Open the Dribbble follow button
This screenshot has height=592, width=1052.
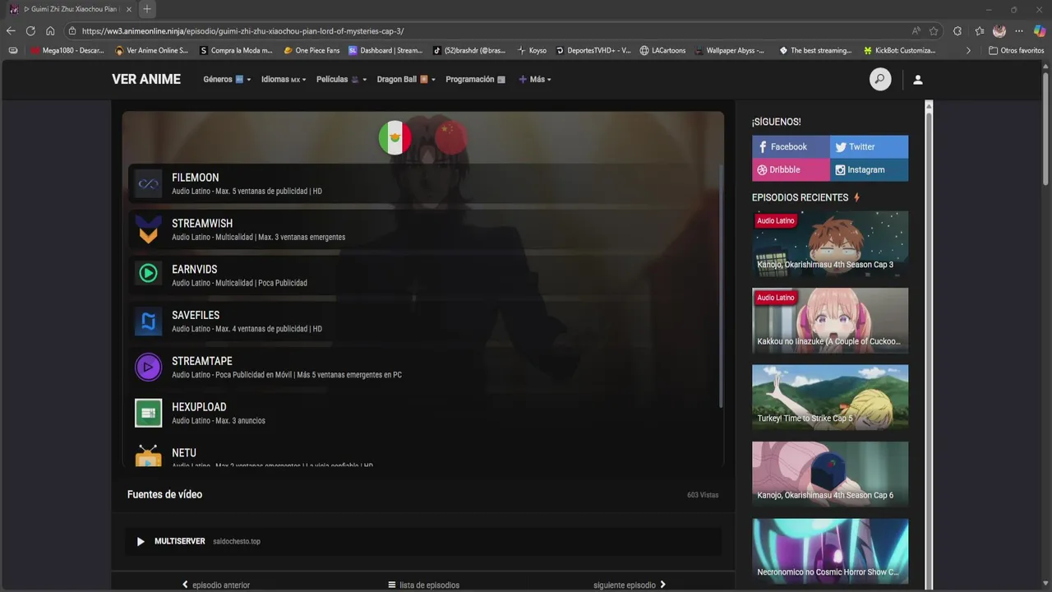[x=791, y=169]
